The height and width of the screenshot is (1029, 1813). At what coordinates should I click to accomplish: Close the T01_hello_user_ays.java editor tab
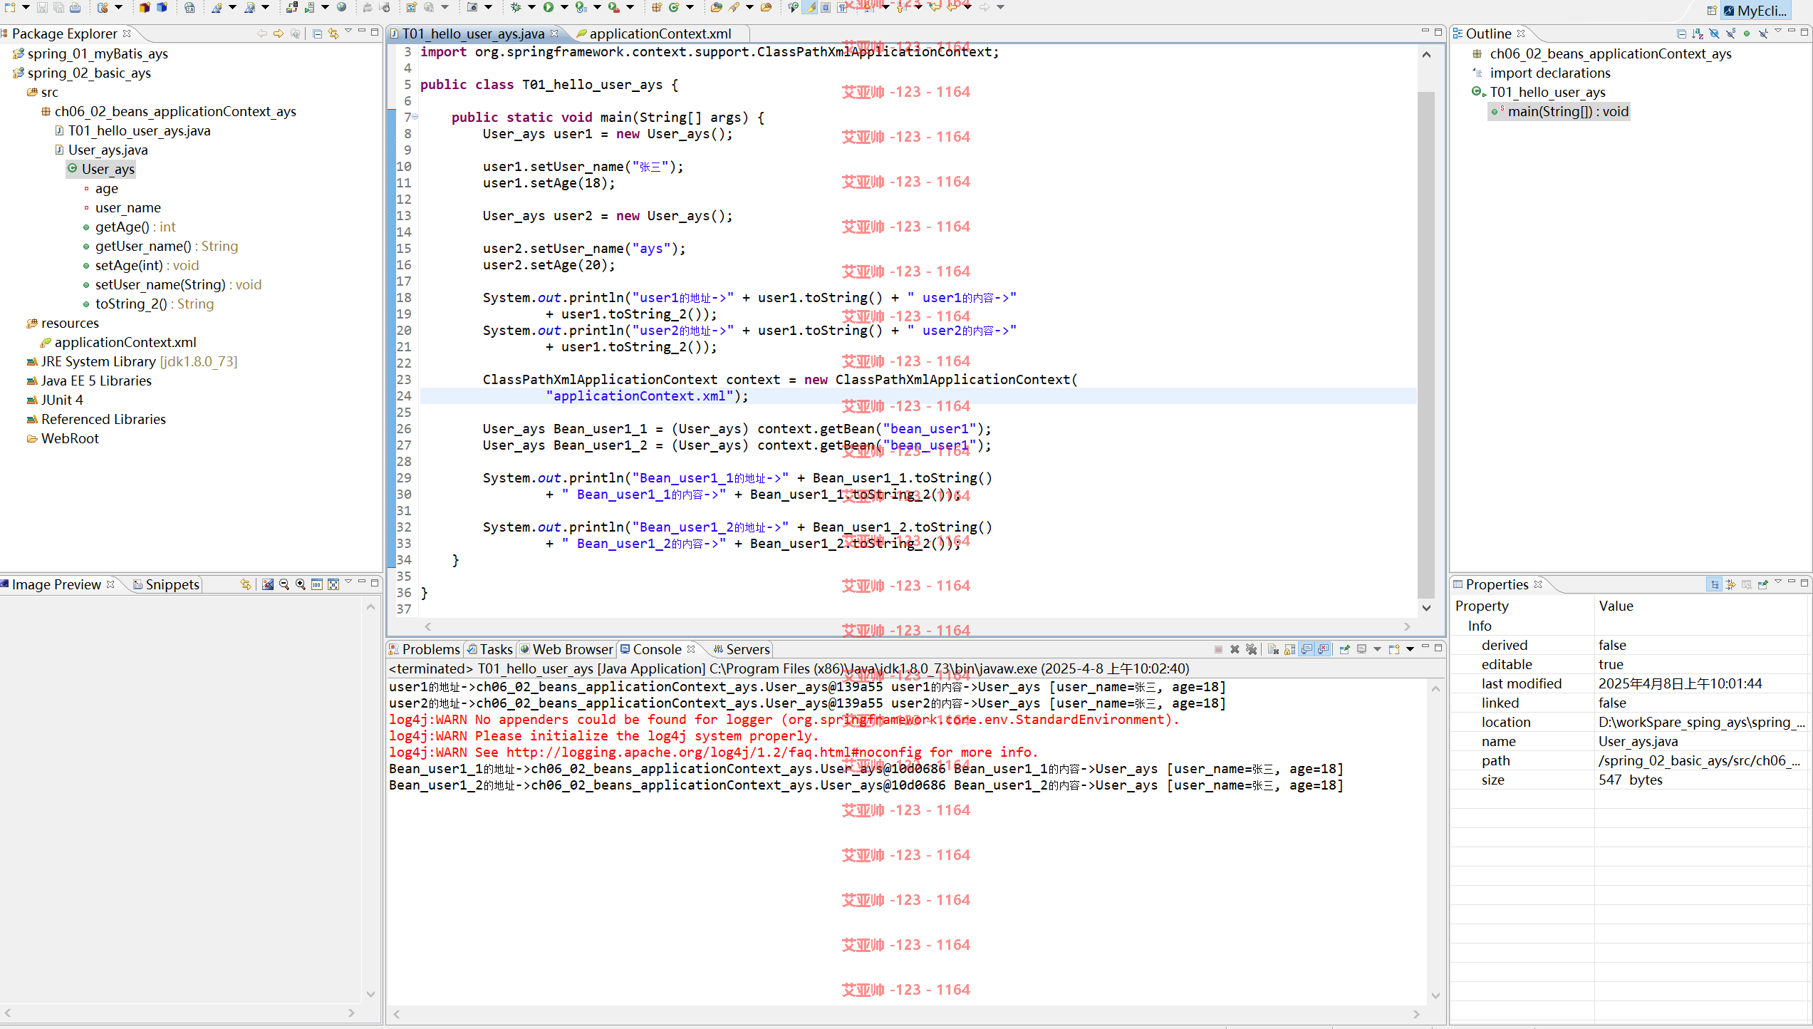point(554,33)
